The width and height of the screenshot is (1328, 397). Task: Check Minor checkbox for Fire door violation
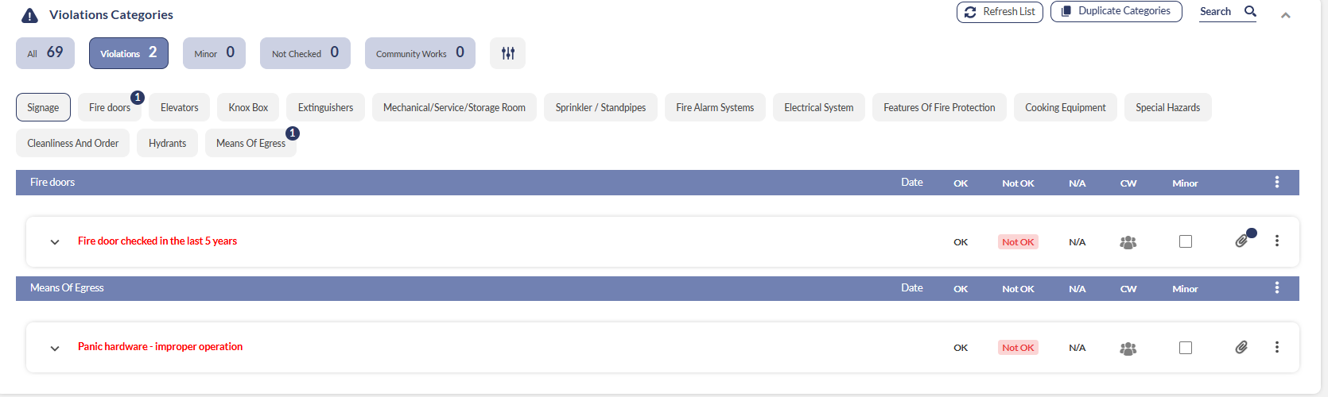click(1185, 241)
